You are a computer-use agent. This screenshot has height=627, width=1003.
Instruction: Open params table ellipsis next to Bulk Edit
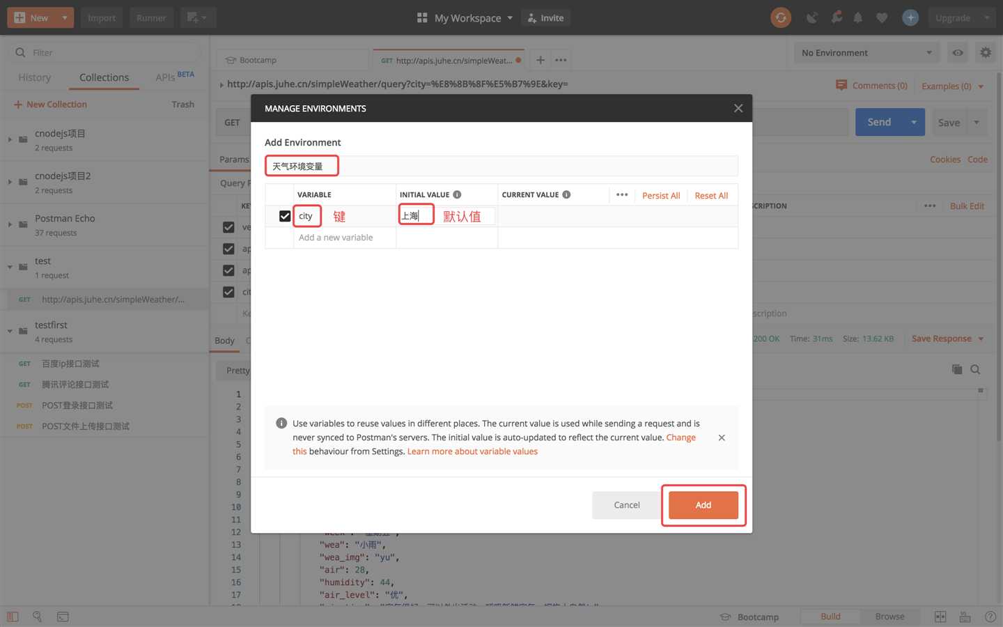(x=930, y=206)
